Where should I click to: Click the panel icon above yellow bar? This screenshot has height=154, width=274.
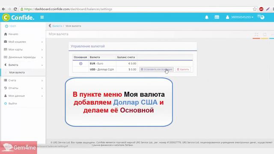265,34
